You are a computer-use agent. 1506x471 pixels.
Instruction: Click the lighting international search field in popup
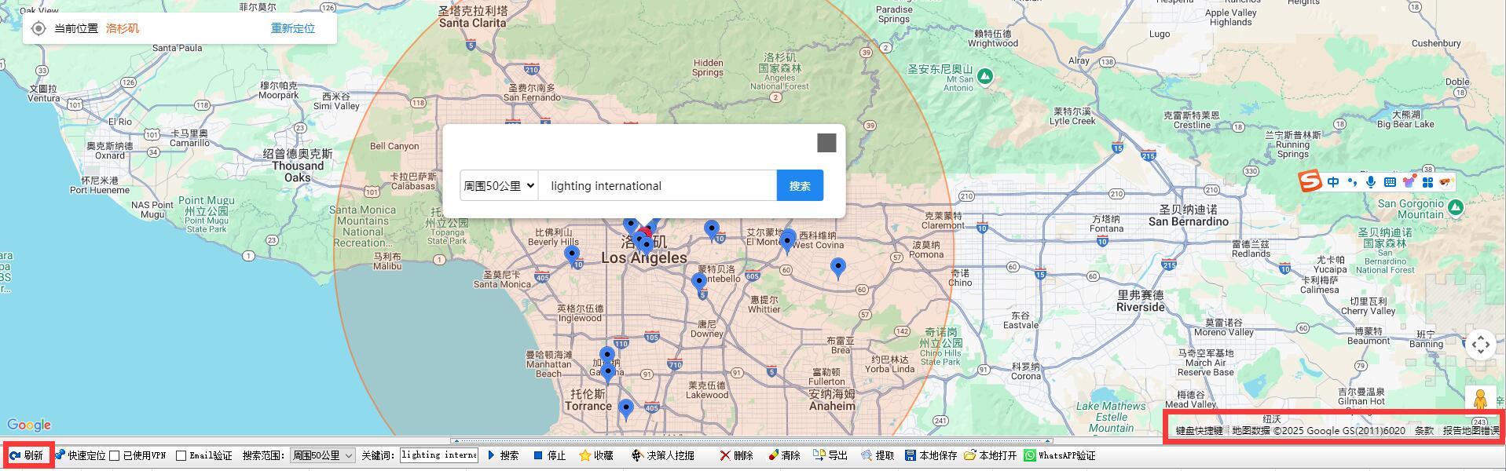coord(658,186)
